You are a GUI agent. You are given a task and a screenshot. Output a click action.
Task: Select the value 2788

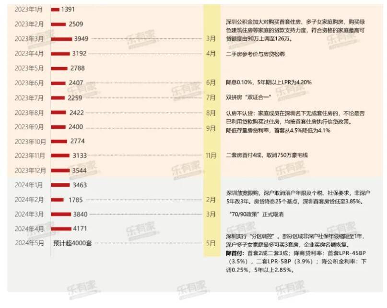(x=78, y=68)
